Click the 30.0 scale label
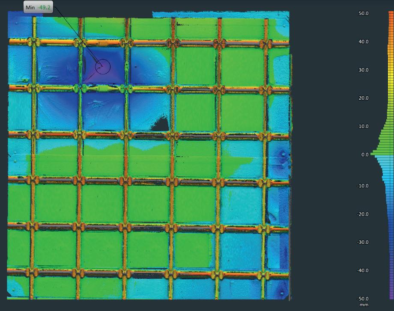Screen dimensions: 394x311 click(363, 70)
